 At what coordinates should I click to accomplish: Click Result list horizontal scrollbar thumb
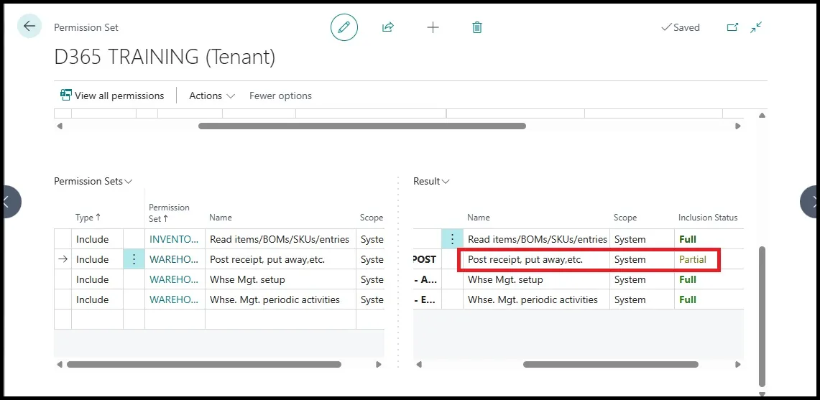point(611,364)
